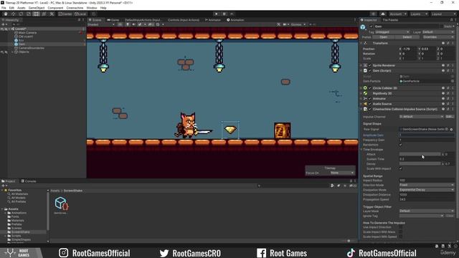Select the Move tool in toolbar
Screen dimensions: 459x258
pos(13,14)
